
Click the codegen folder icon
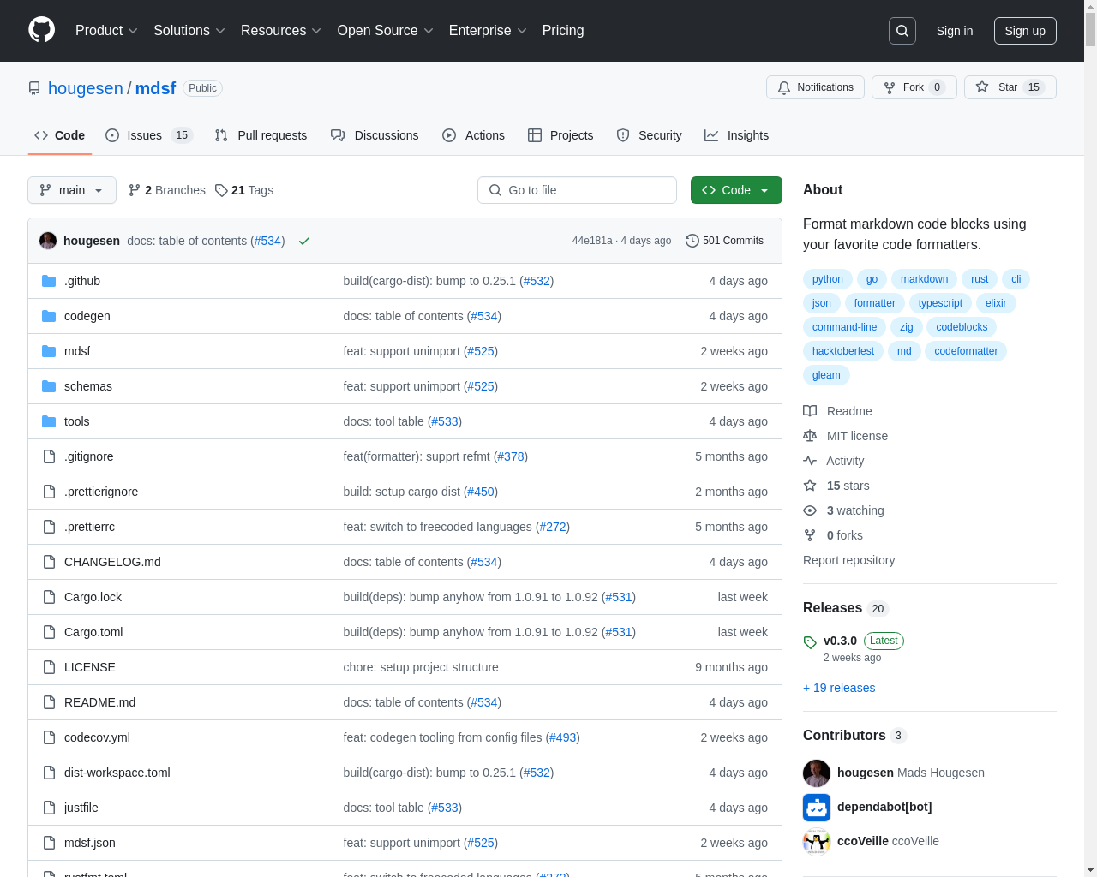click(x=49, y=316)
